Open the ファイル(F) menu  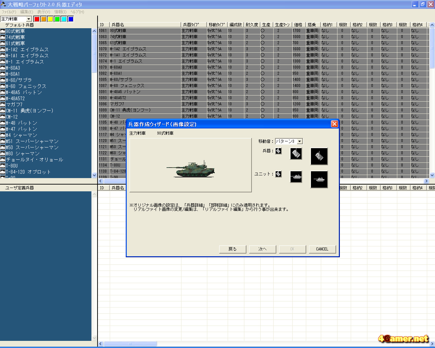[x=9, y=12]
